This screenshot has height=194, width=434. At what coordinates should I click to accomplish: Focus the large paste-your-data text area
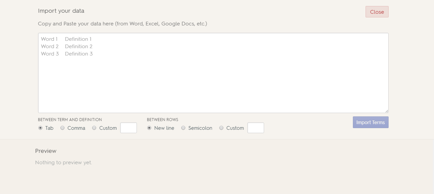pyautogui.click(x=213, y=77)
